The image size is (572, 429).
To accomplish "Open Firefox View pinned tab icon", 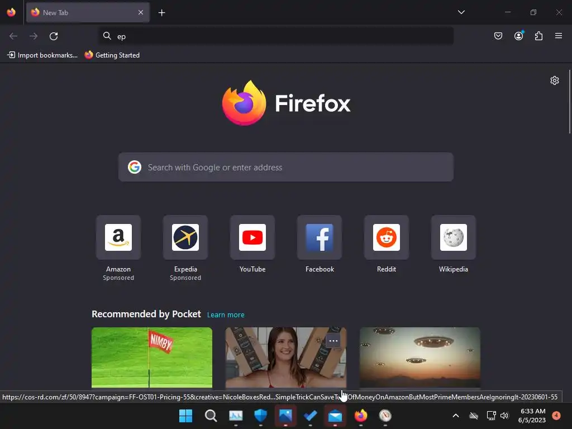I will [11, 12].
